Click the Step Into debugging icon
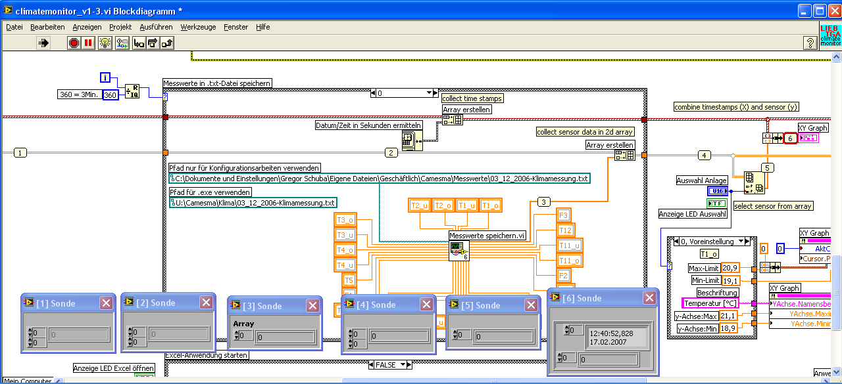842x384 pixels. click(x=139, y=43)
